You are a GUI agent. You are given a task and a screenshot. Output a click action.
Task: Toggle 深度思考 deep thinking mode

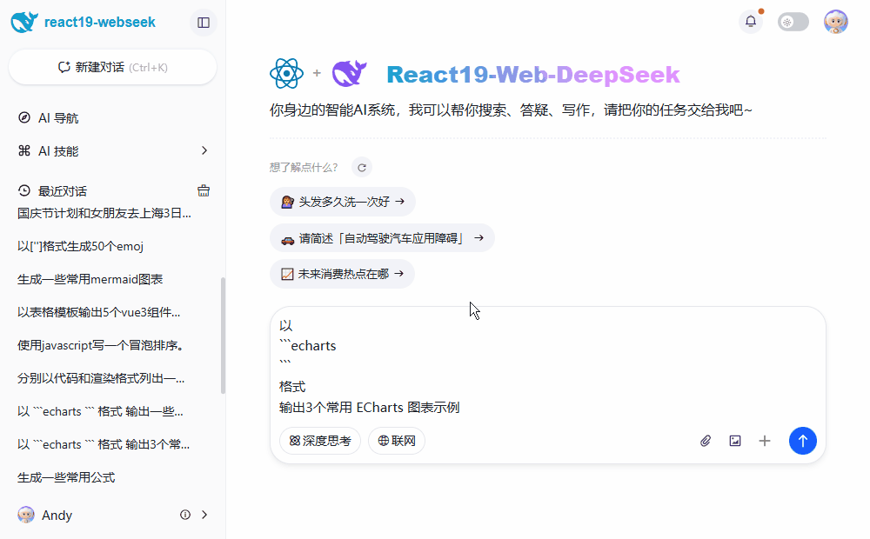pos(320,441)
